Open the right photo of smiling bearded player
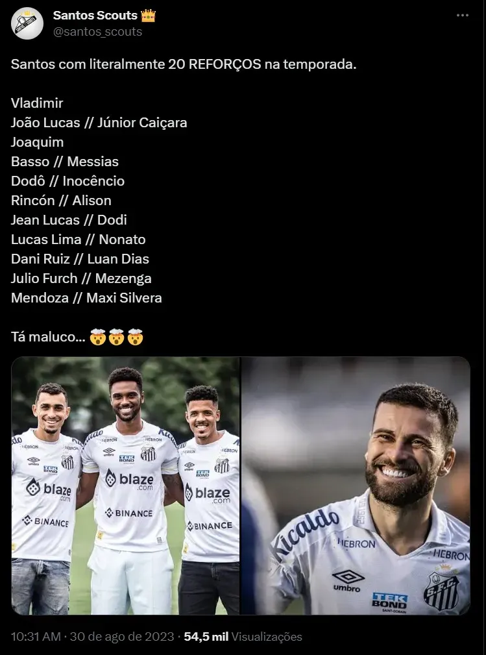The height and width of the screenshot is (655, 486). pyautogui.click(x=356, y=486)
